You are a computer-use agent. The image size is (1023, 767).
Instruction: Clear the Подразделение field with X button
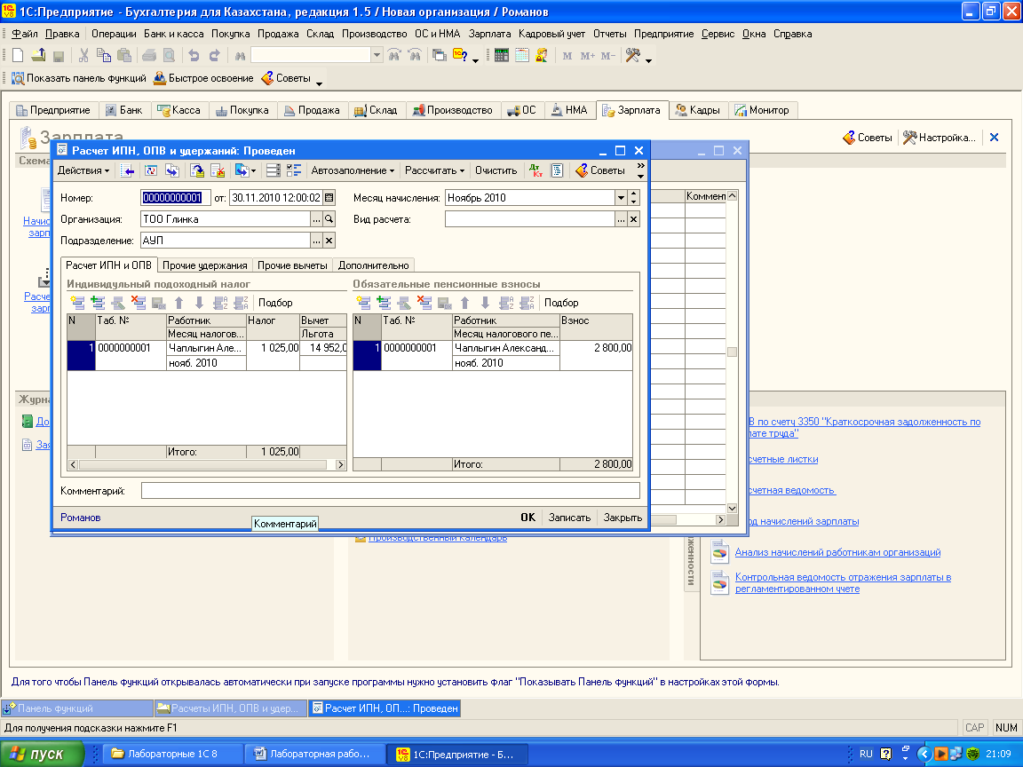pyautogui.click(x=329, y=241)
